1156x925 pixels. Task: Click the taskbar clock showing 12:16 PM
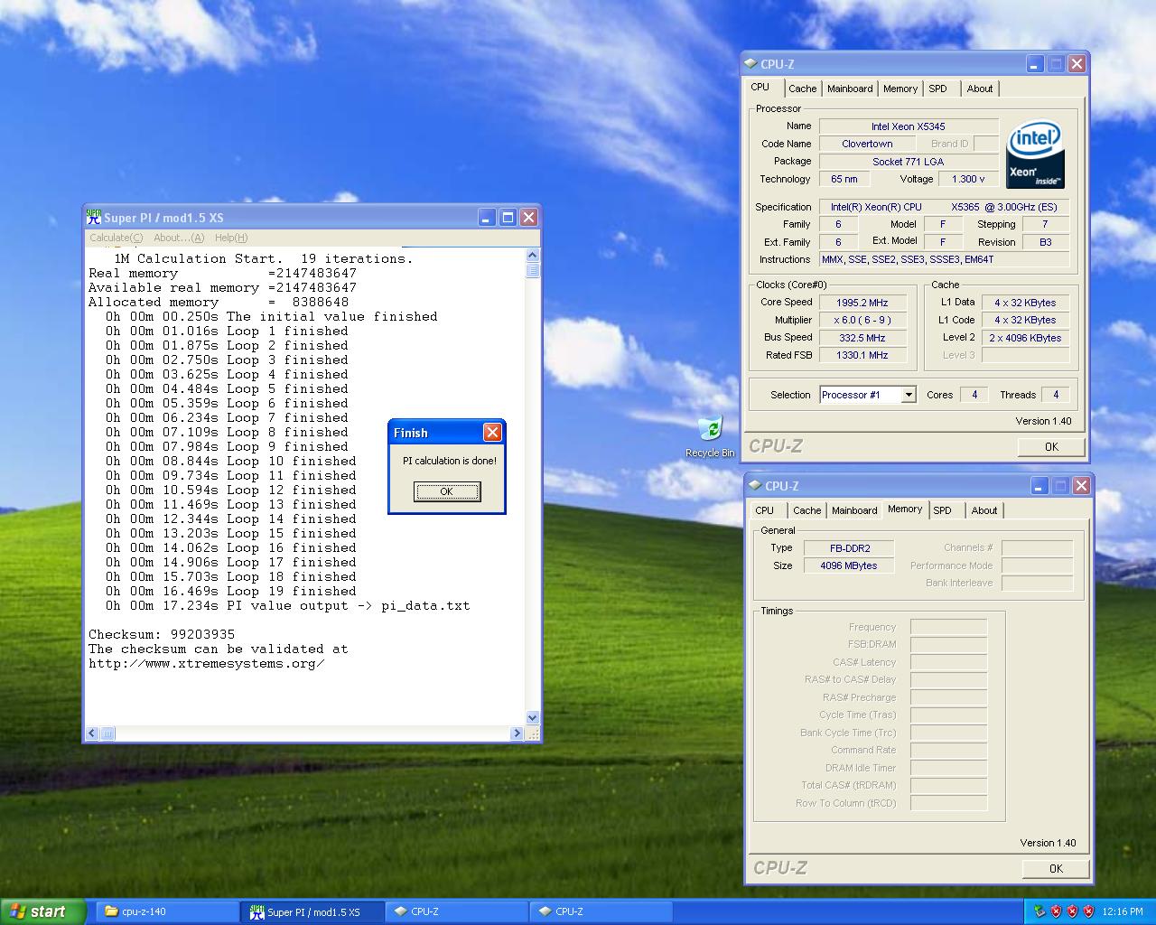1123,911
